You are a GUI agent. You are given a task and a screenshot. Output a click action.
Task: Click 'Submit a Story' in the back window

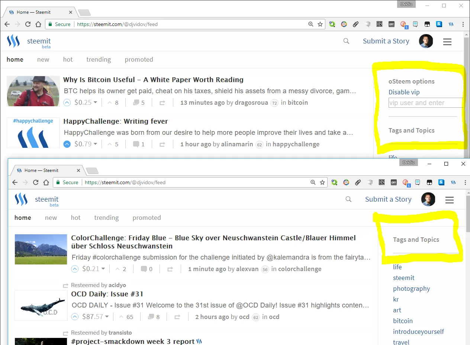(386, 41)
